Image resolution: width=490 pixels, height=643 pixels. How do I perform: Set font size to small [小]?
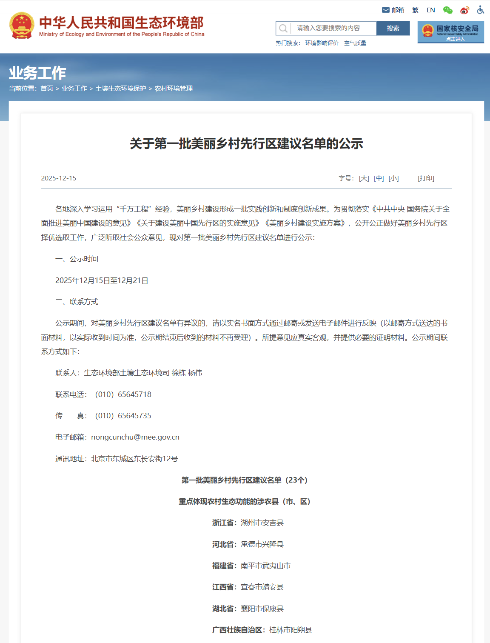pyautogui.click(x=393, y=178)
